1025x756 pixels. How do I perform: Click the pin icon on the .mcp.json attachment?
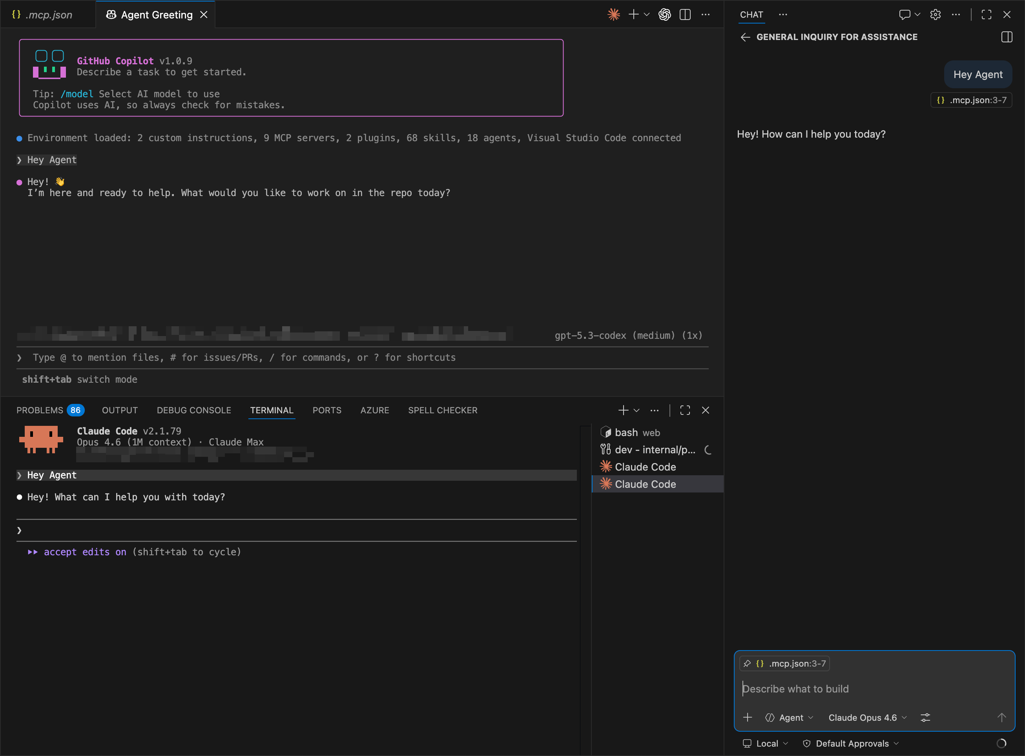(748, 663)
